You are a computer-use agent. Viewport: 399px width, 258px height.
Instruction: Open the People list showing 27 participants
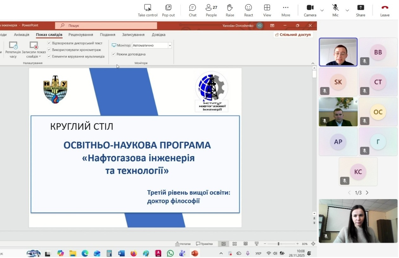211,10
